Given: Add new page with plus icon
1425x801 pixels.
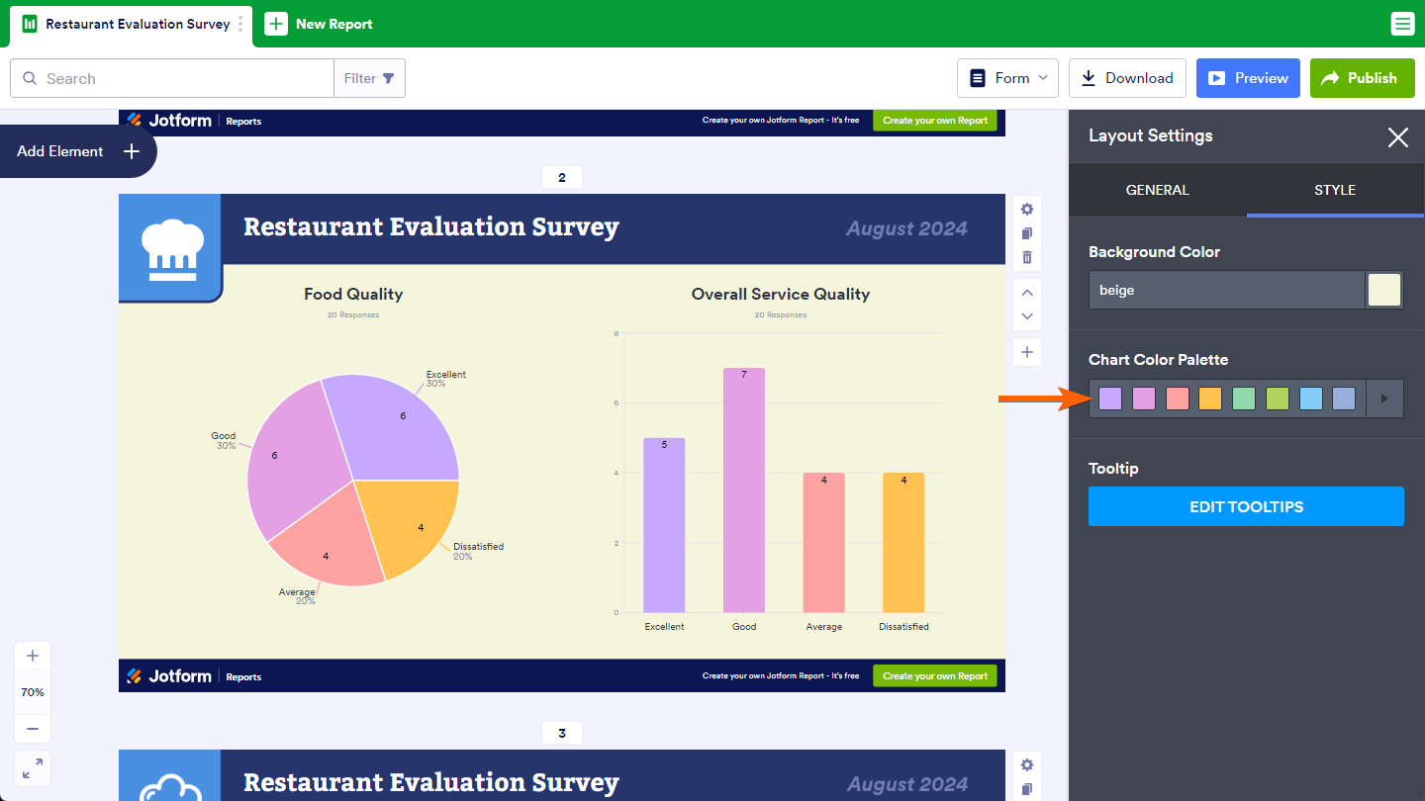Looking at the screenshot, I should tap(1027, 352).
